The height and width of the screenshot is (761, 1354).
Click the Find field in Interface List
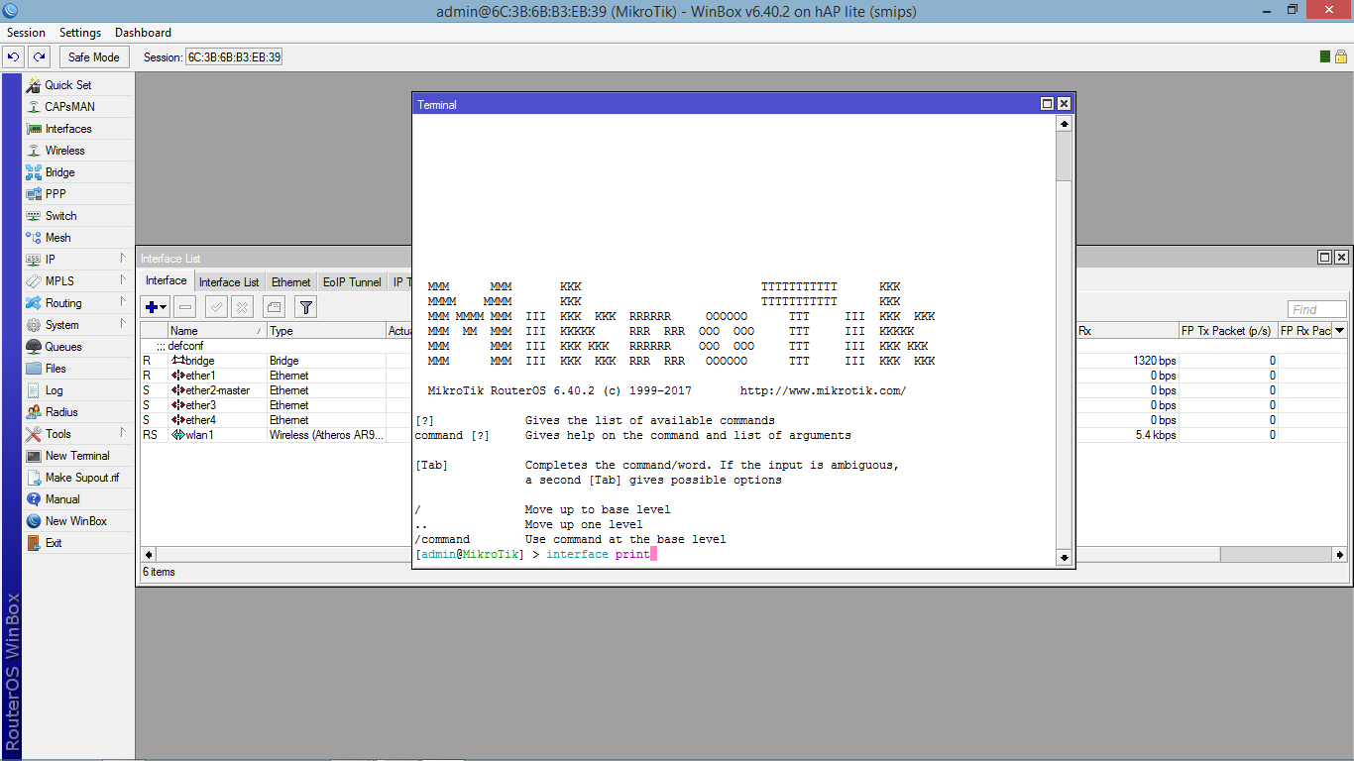click(x=1317, y=309)
